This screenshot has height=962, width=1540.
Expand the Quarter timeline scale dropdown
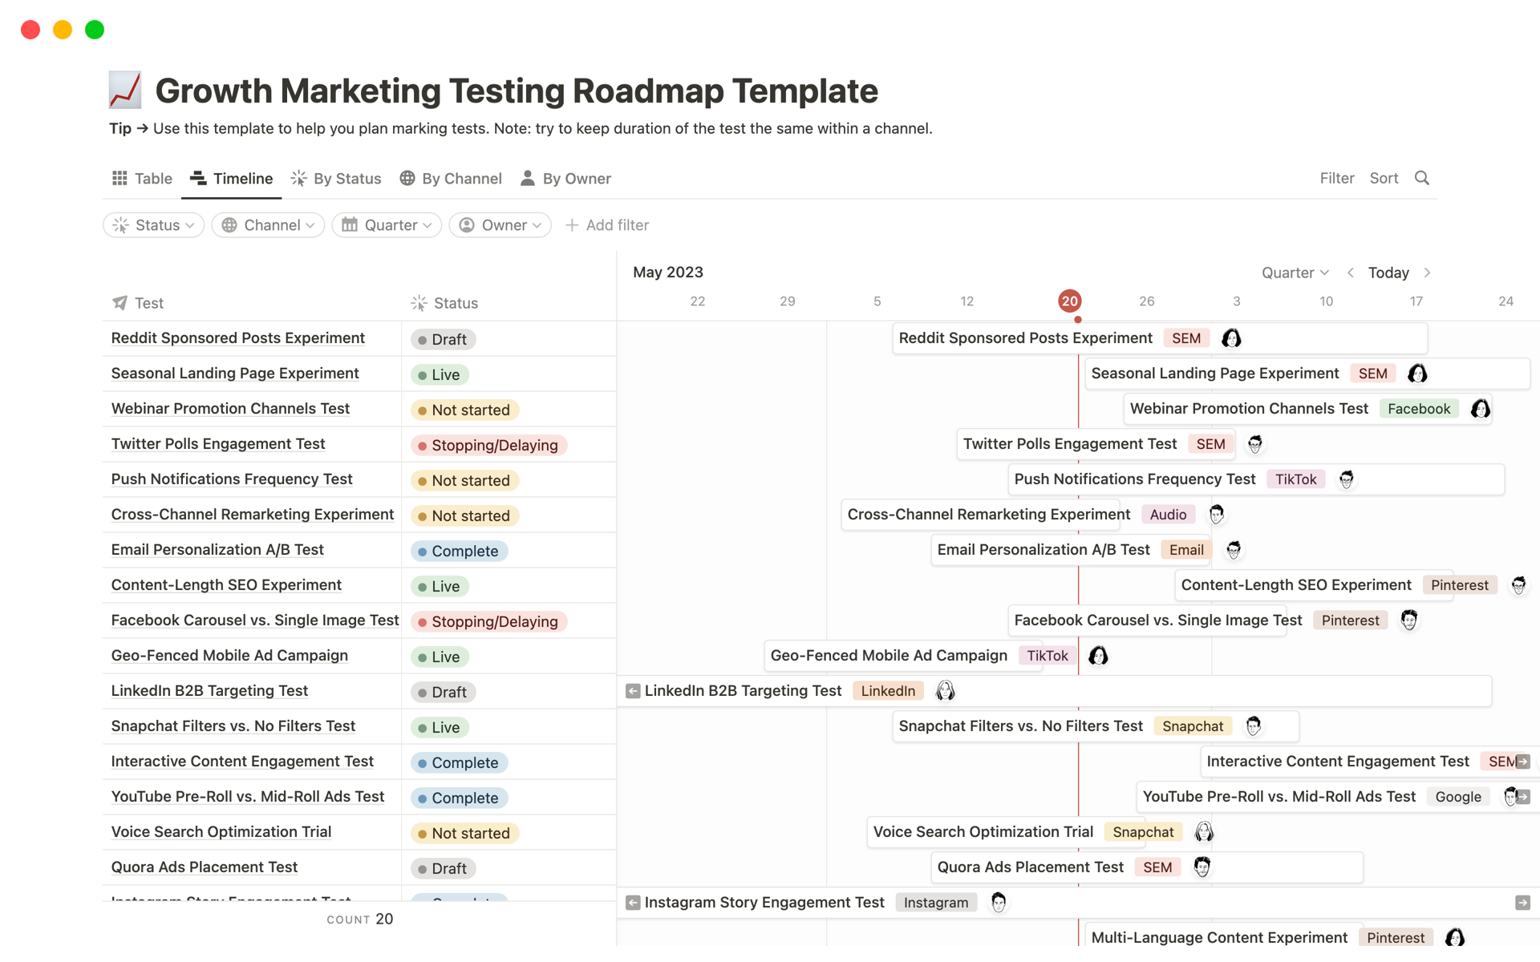tap(1295, 273)
